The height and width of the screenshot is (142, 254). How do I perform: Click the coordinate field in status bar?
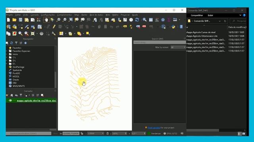pos(71,133)
